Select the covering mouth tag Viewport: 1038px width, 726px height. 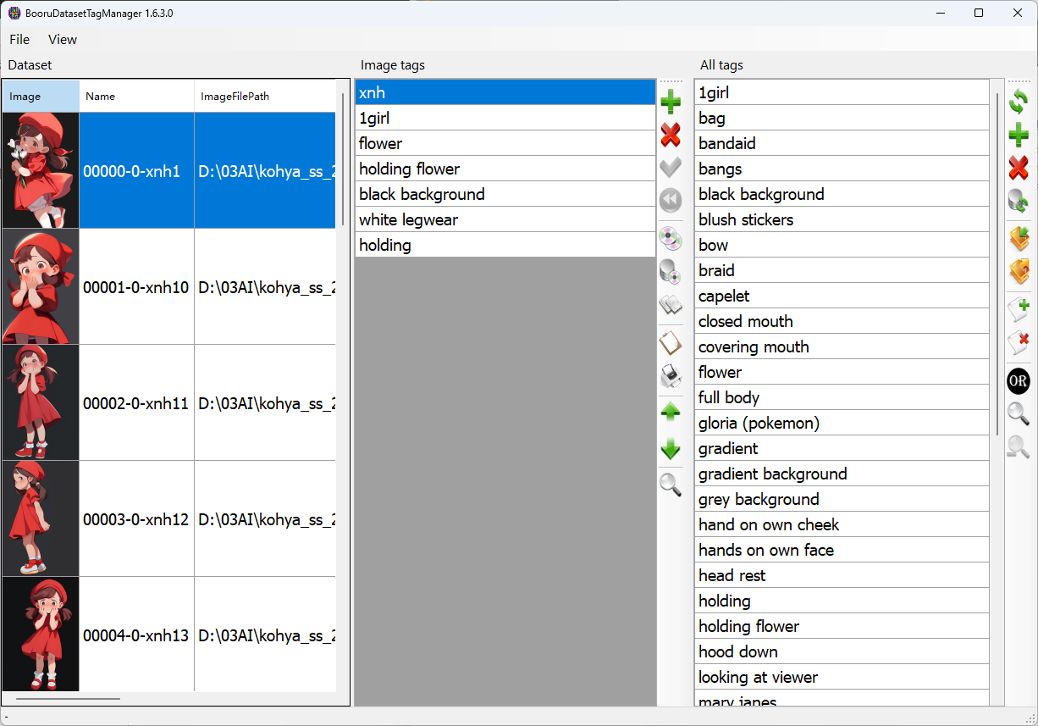coord(842,346)
